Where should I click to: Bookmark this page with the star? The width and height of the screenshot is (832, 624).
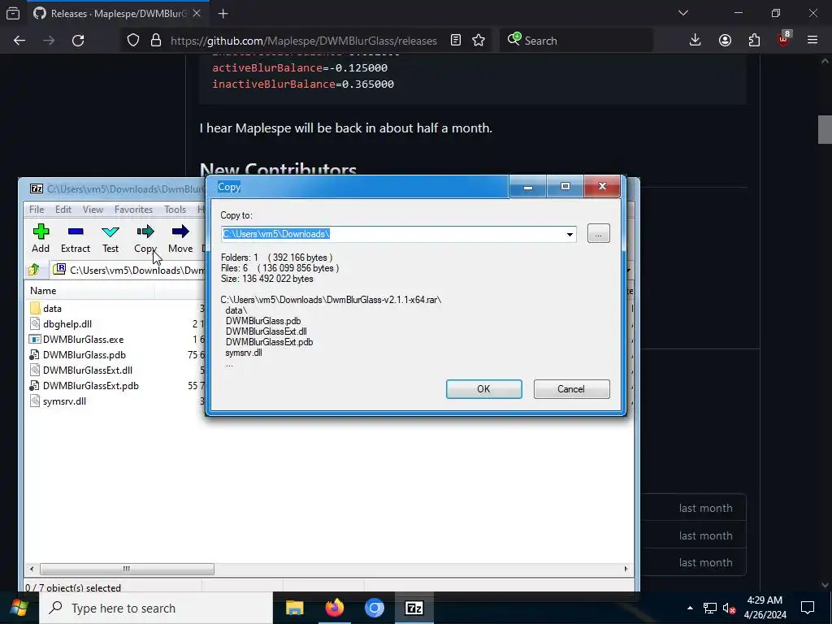(x=479, y=41)
